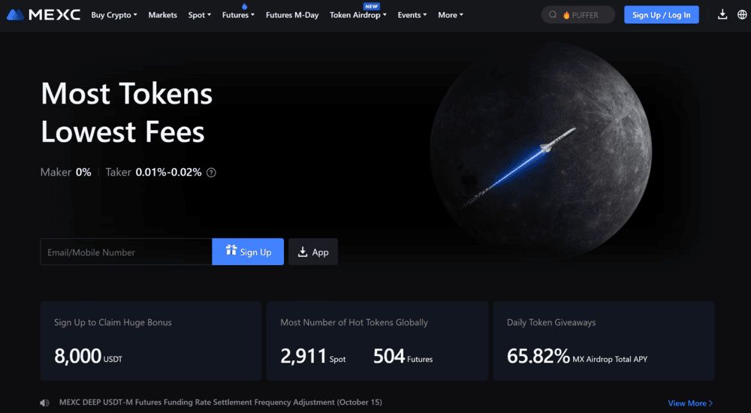Click the taker fee help icon
The image size is (751, 413).
tap(211, 173)
